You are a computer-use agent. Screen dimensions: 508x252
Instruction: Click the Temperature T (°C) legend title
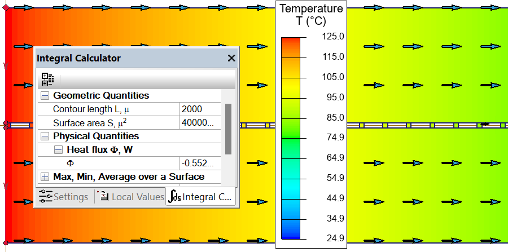pos(311,15)
